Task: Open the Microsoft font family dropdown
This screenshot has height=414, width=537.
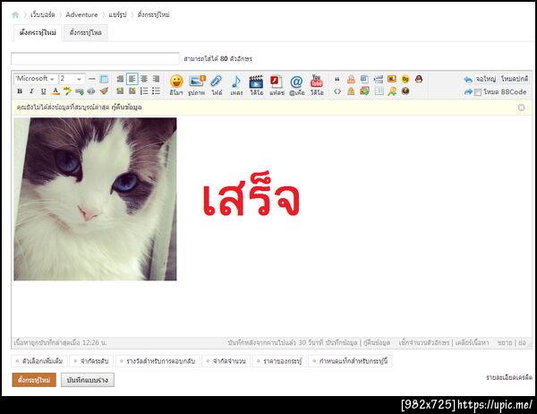Action: coord(36,79)
